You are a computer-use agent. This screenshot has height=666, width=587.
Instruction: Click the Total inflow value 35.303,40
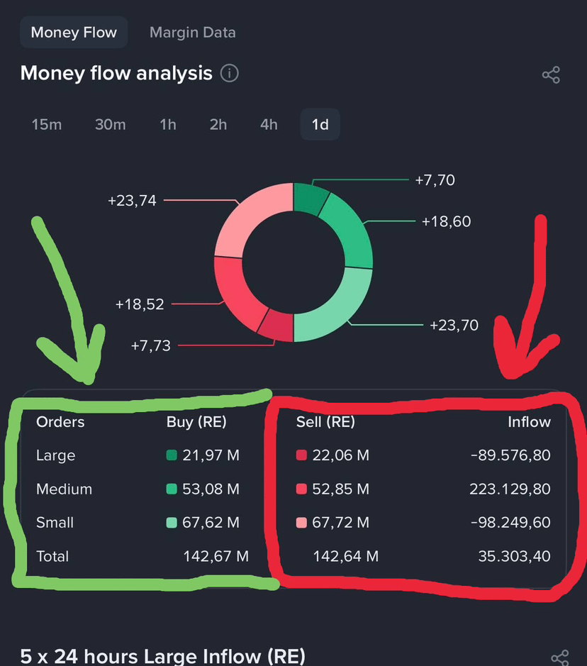[x=515, y=556]
